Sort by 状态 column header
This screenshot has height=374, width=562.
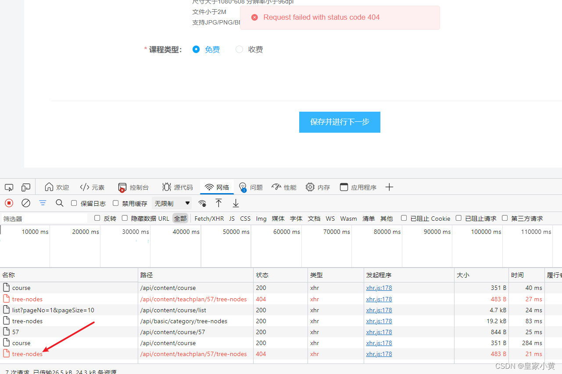point(281,275)
